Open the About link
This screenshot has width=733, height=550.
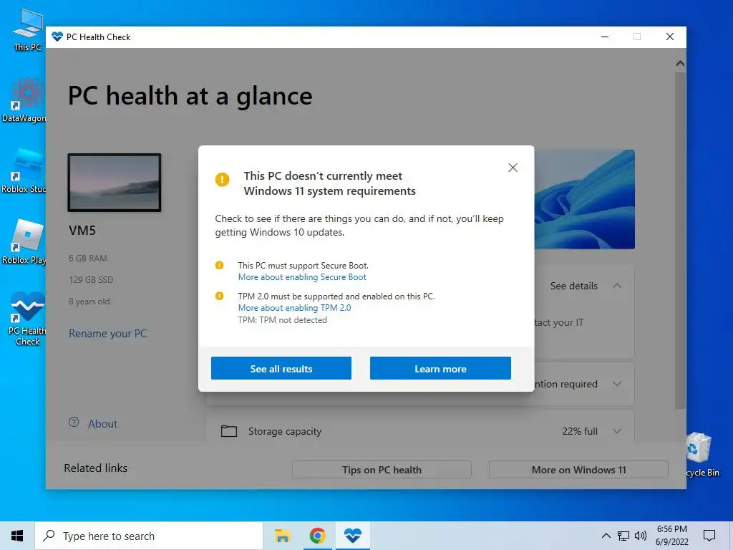click(x=103, y=424)
